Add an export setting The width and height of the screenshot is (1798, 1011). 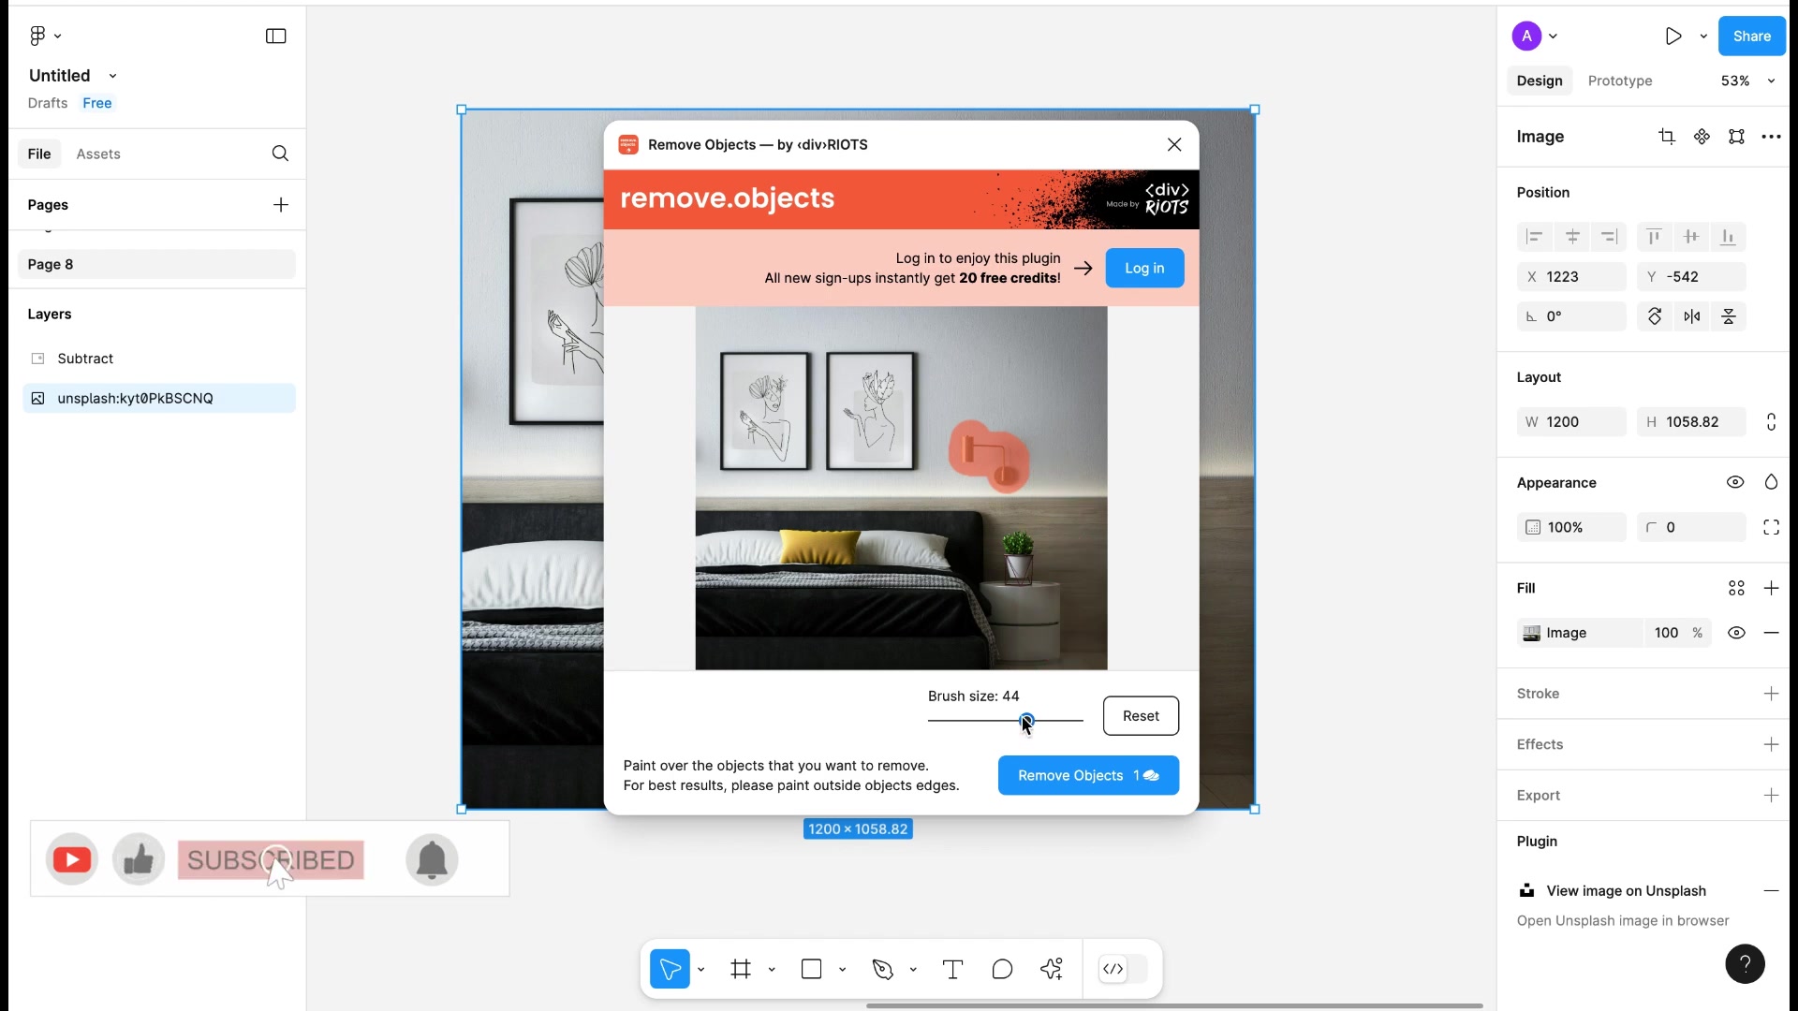click(x=1771, y=796)
